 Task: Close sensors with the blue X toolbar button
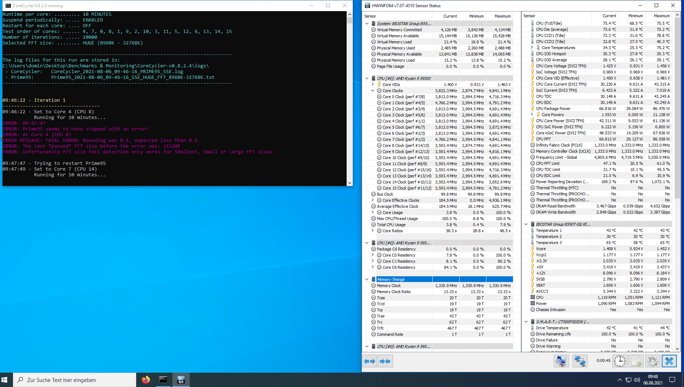point(669,361)
